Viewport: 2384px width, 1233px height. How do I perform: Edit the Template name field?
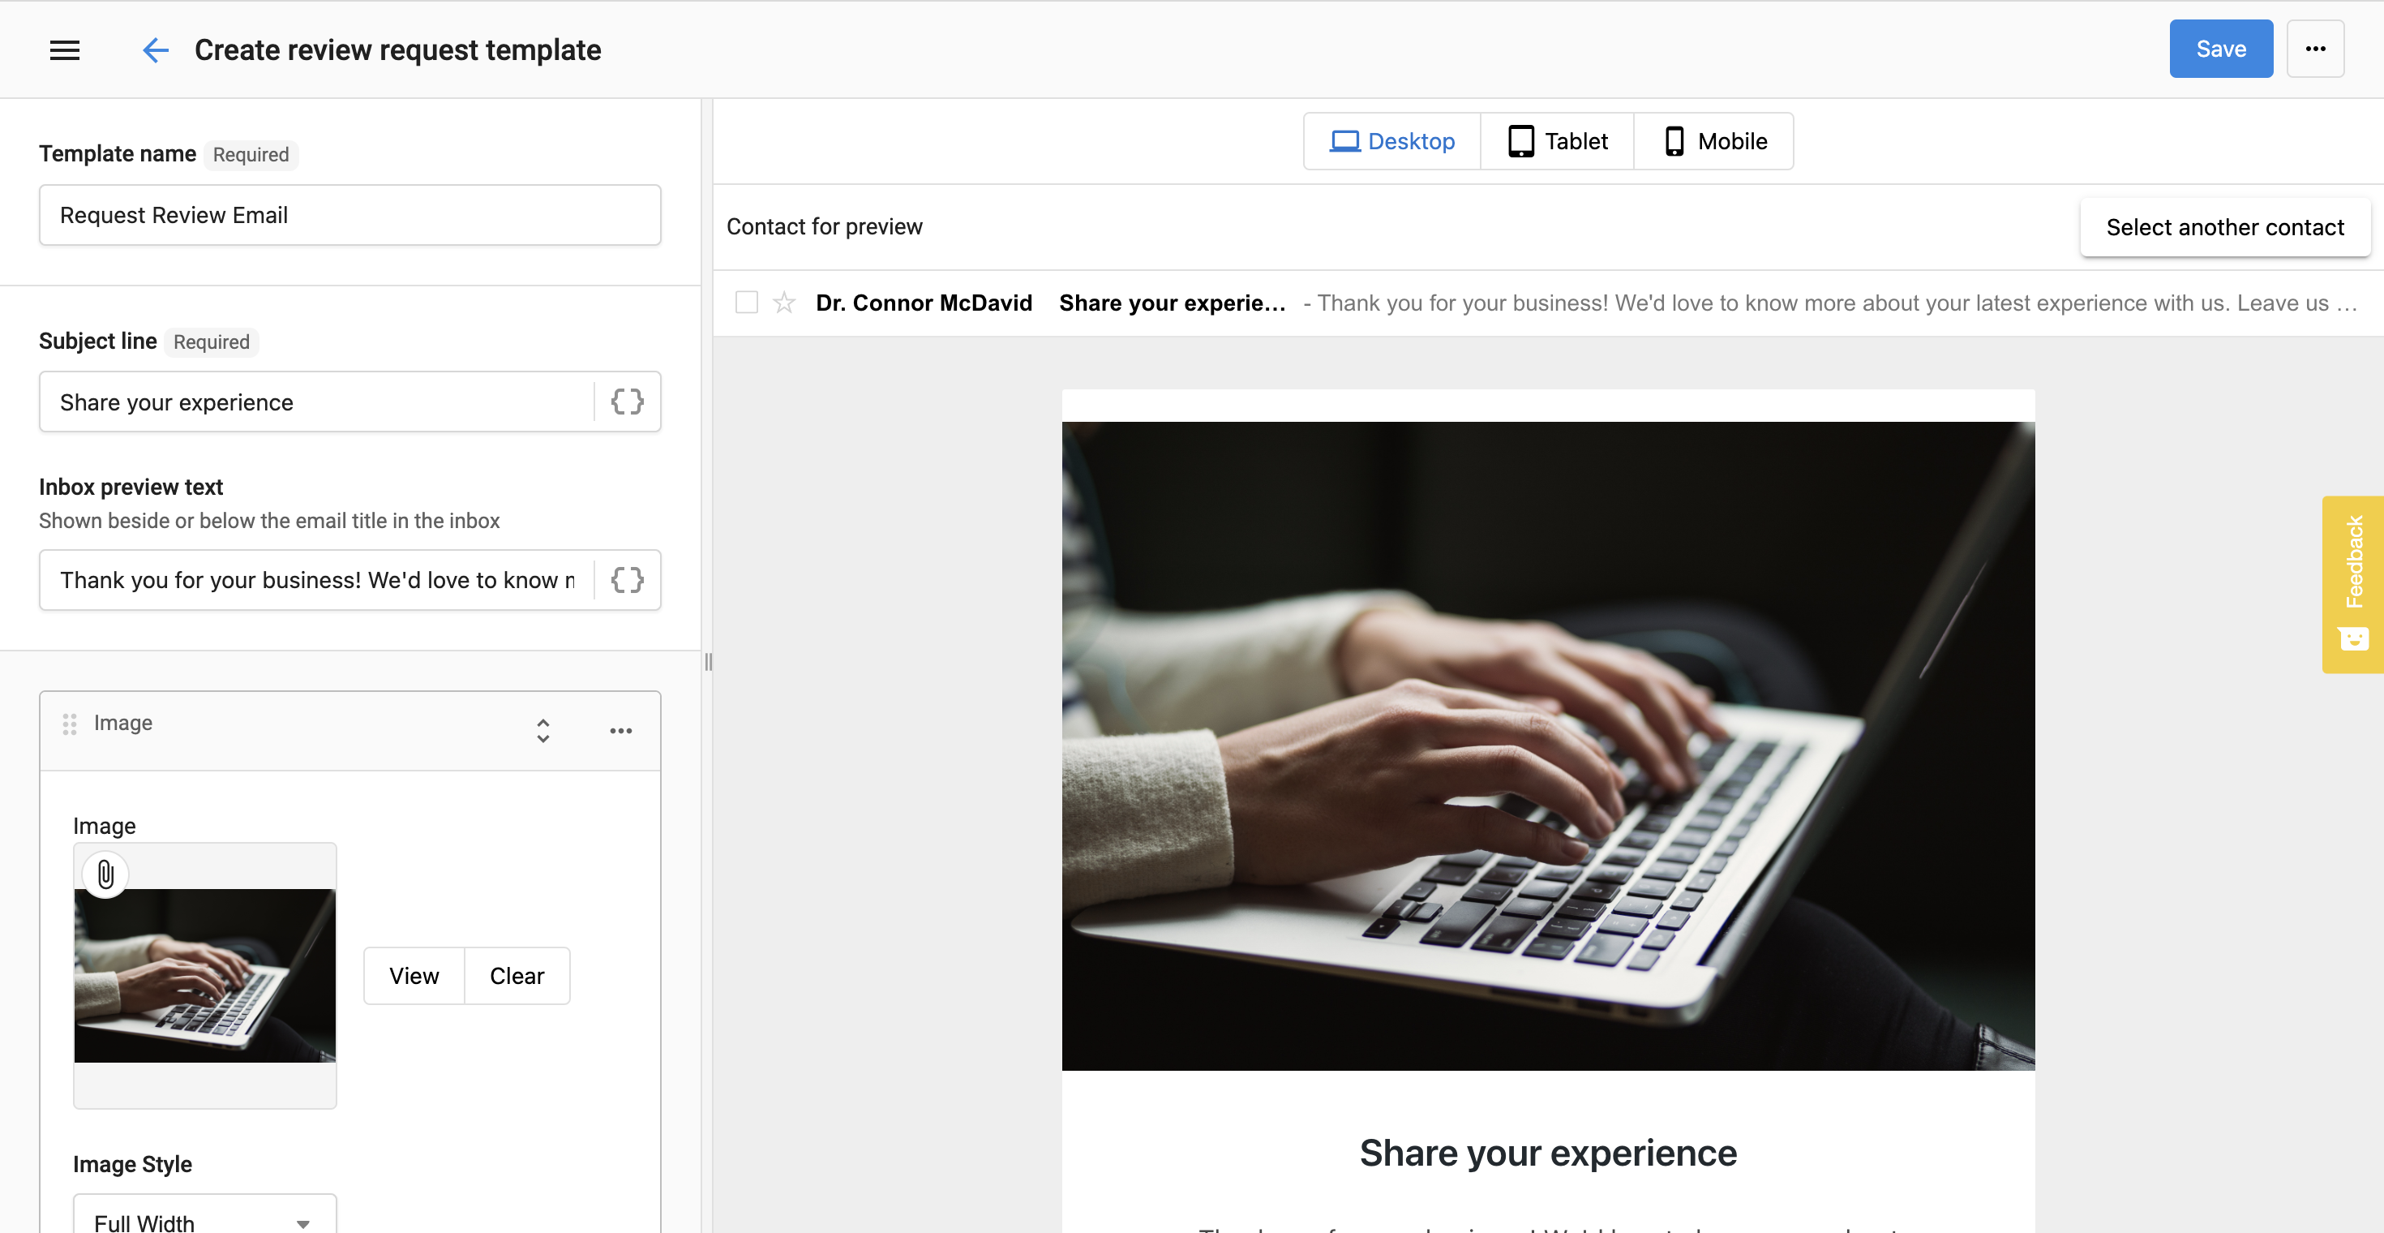click(349, 215)
